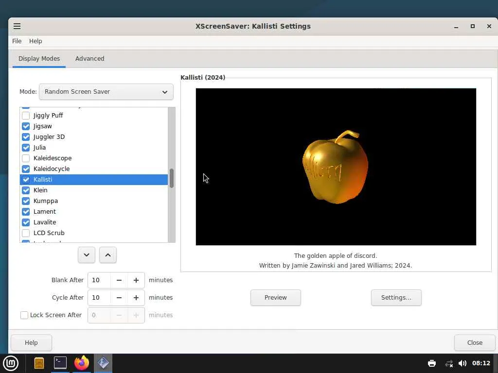Open the terminal from the taskbar
Viewport: 498px width, 373px height.
pyautogui.click(x=60, y=362)
